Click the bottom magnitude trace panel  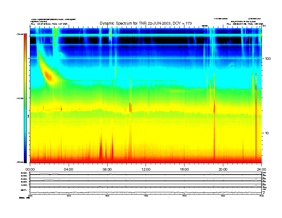(x=146, y=191)
